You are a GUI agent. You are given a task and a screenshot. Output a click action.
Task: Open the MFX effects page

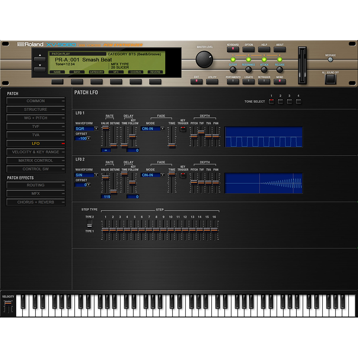coord(36,193)
